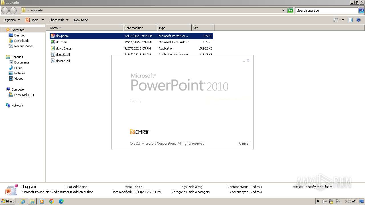Click Add a title in details pane
The image size is (365, 205).
80,187
